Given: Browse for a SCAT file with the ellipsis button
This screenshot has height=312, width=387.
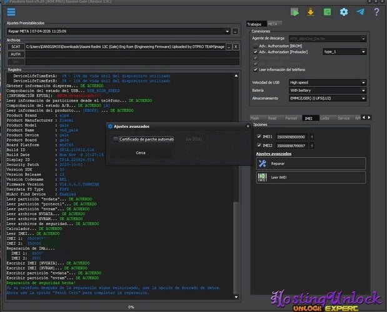Looking at the screenshot, I should pyautogui.click(x=229, y=47).
